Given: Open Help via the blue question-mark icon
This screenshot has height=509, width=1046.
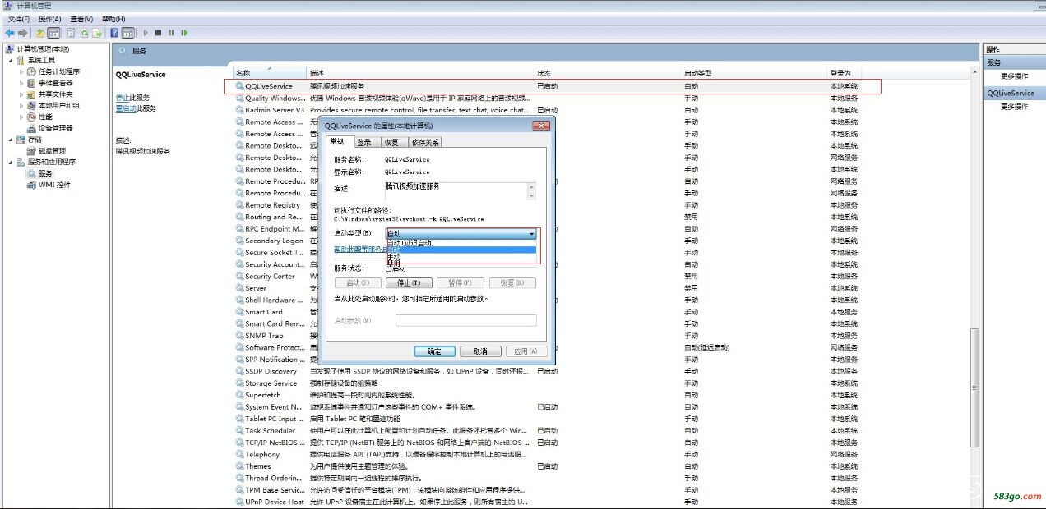Looking at the screenshot, I should coord(114,33).
